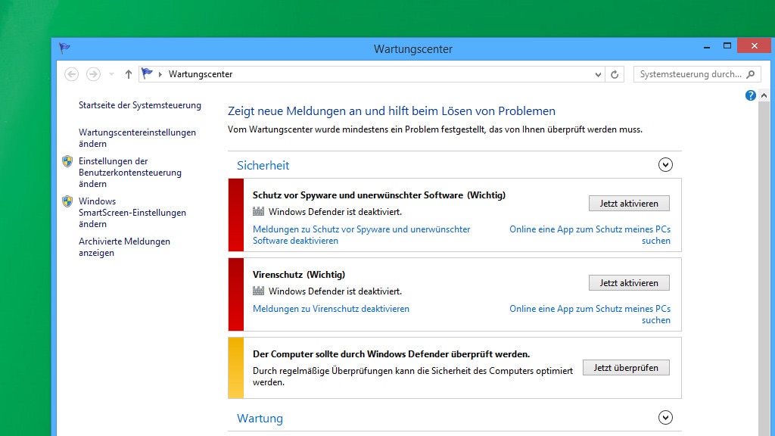This screenshot has height=436, width=775.
Task: Navigate up one level with up arrow
Action: (129, 74)
